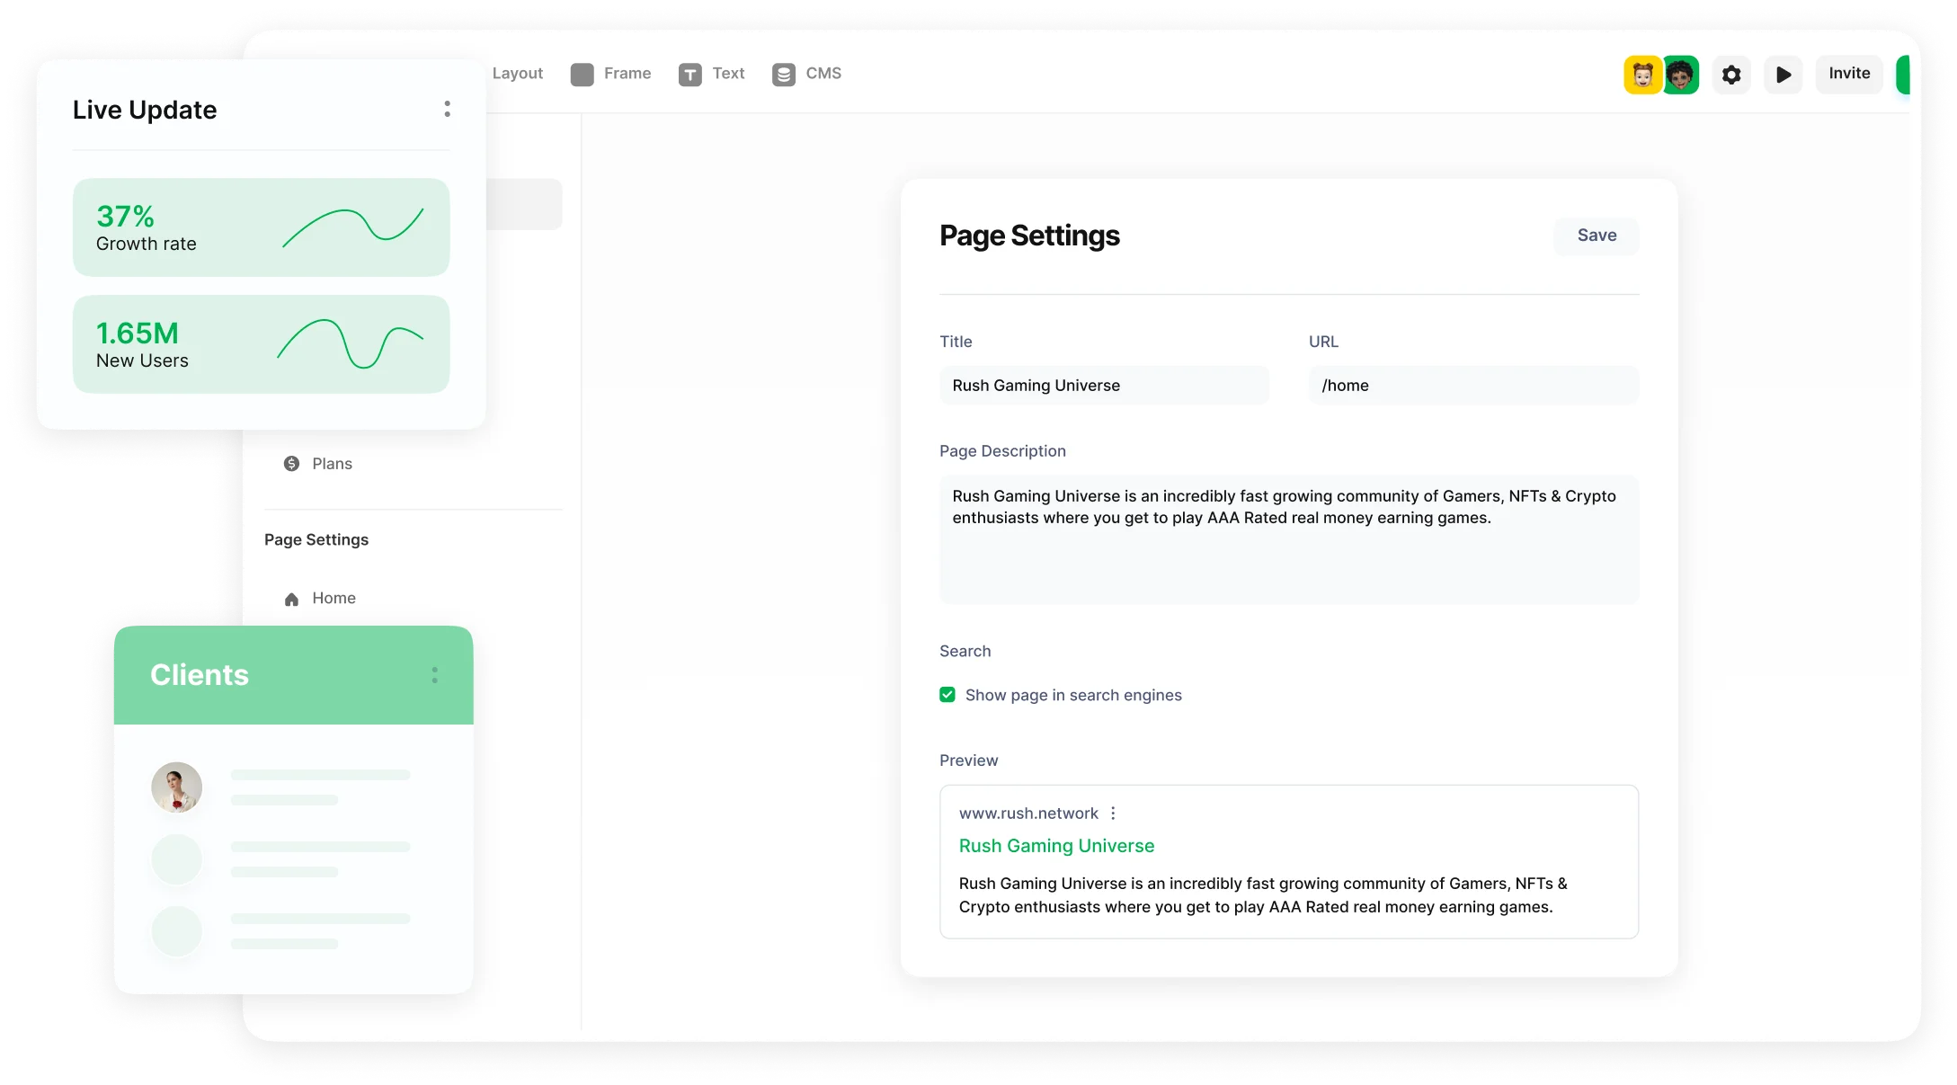This screenshot has height=1085, width=1957.
Task: Click the settings gear icon
Action: coord(1730,75)
